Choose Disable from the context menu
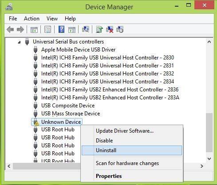Image resolution: width=217 pixels, height=185 pixels. (x=132, y=141)
